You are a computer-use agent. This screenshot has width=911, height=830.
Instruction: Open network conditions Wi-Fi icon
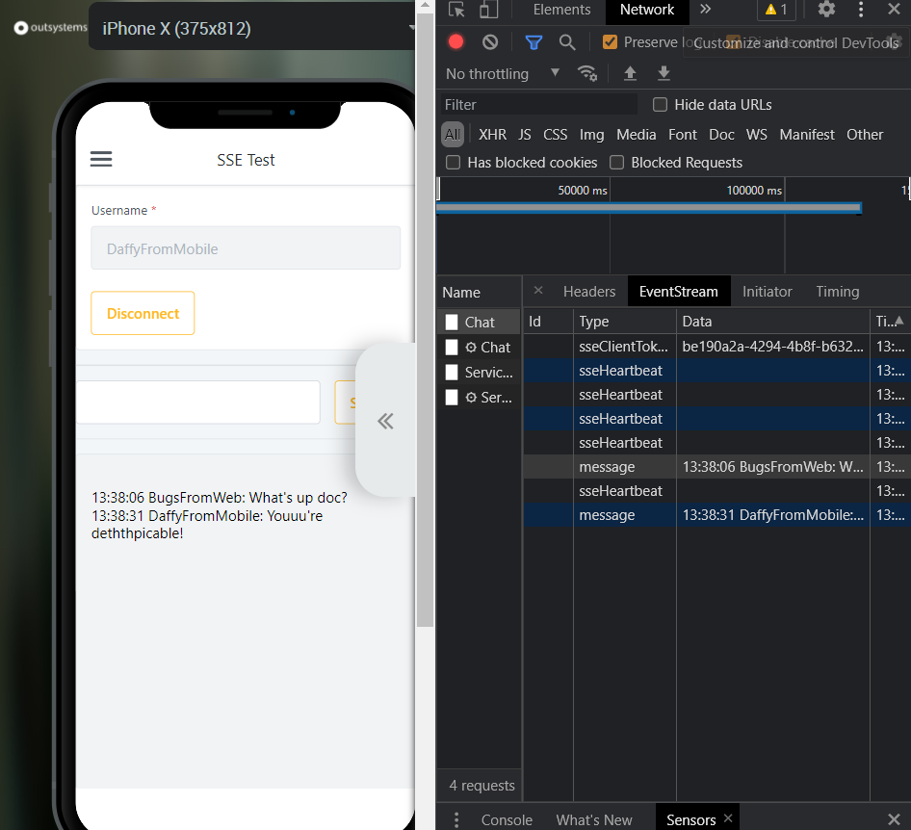point(586,74)
